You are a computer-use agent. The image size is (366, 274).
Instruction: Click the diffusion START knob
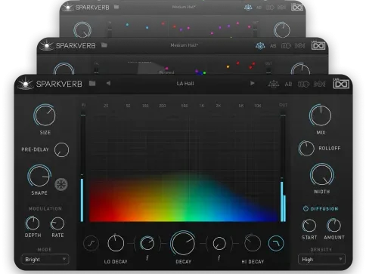(x=309, y=225)
